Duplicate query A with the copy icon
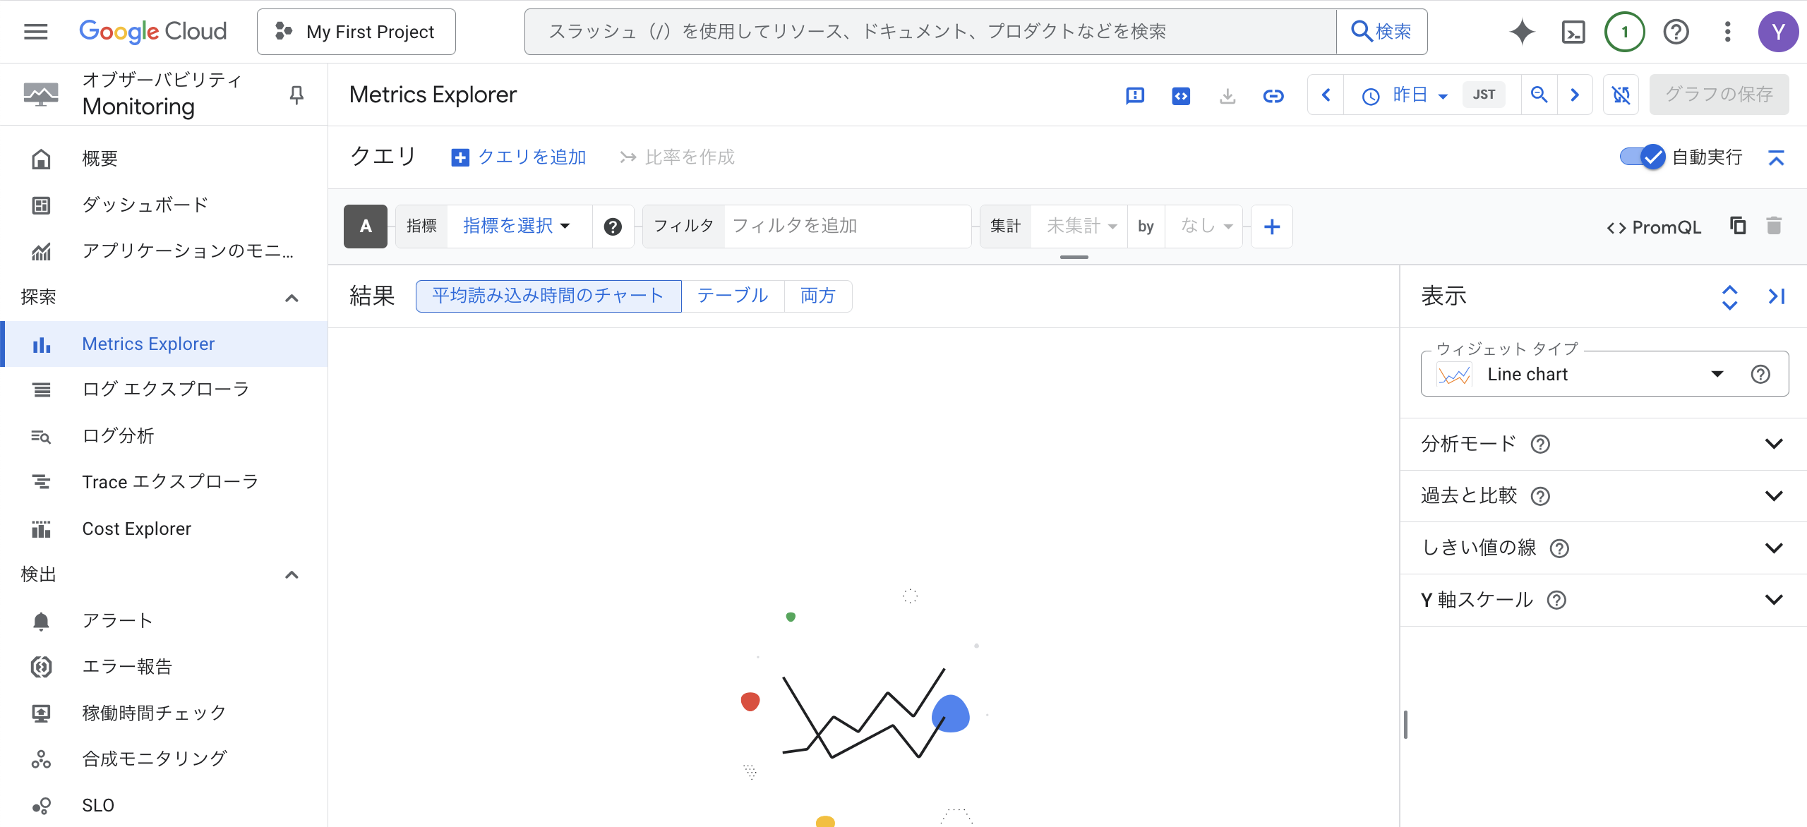1807x827 pixels. click(1737, 226)
